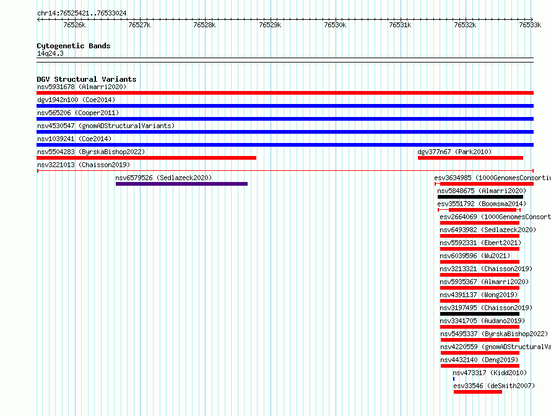Click the 76528k ruler tick label
The height and width of the screenshot is (416, 551).
click(204, 25)
